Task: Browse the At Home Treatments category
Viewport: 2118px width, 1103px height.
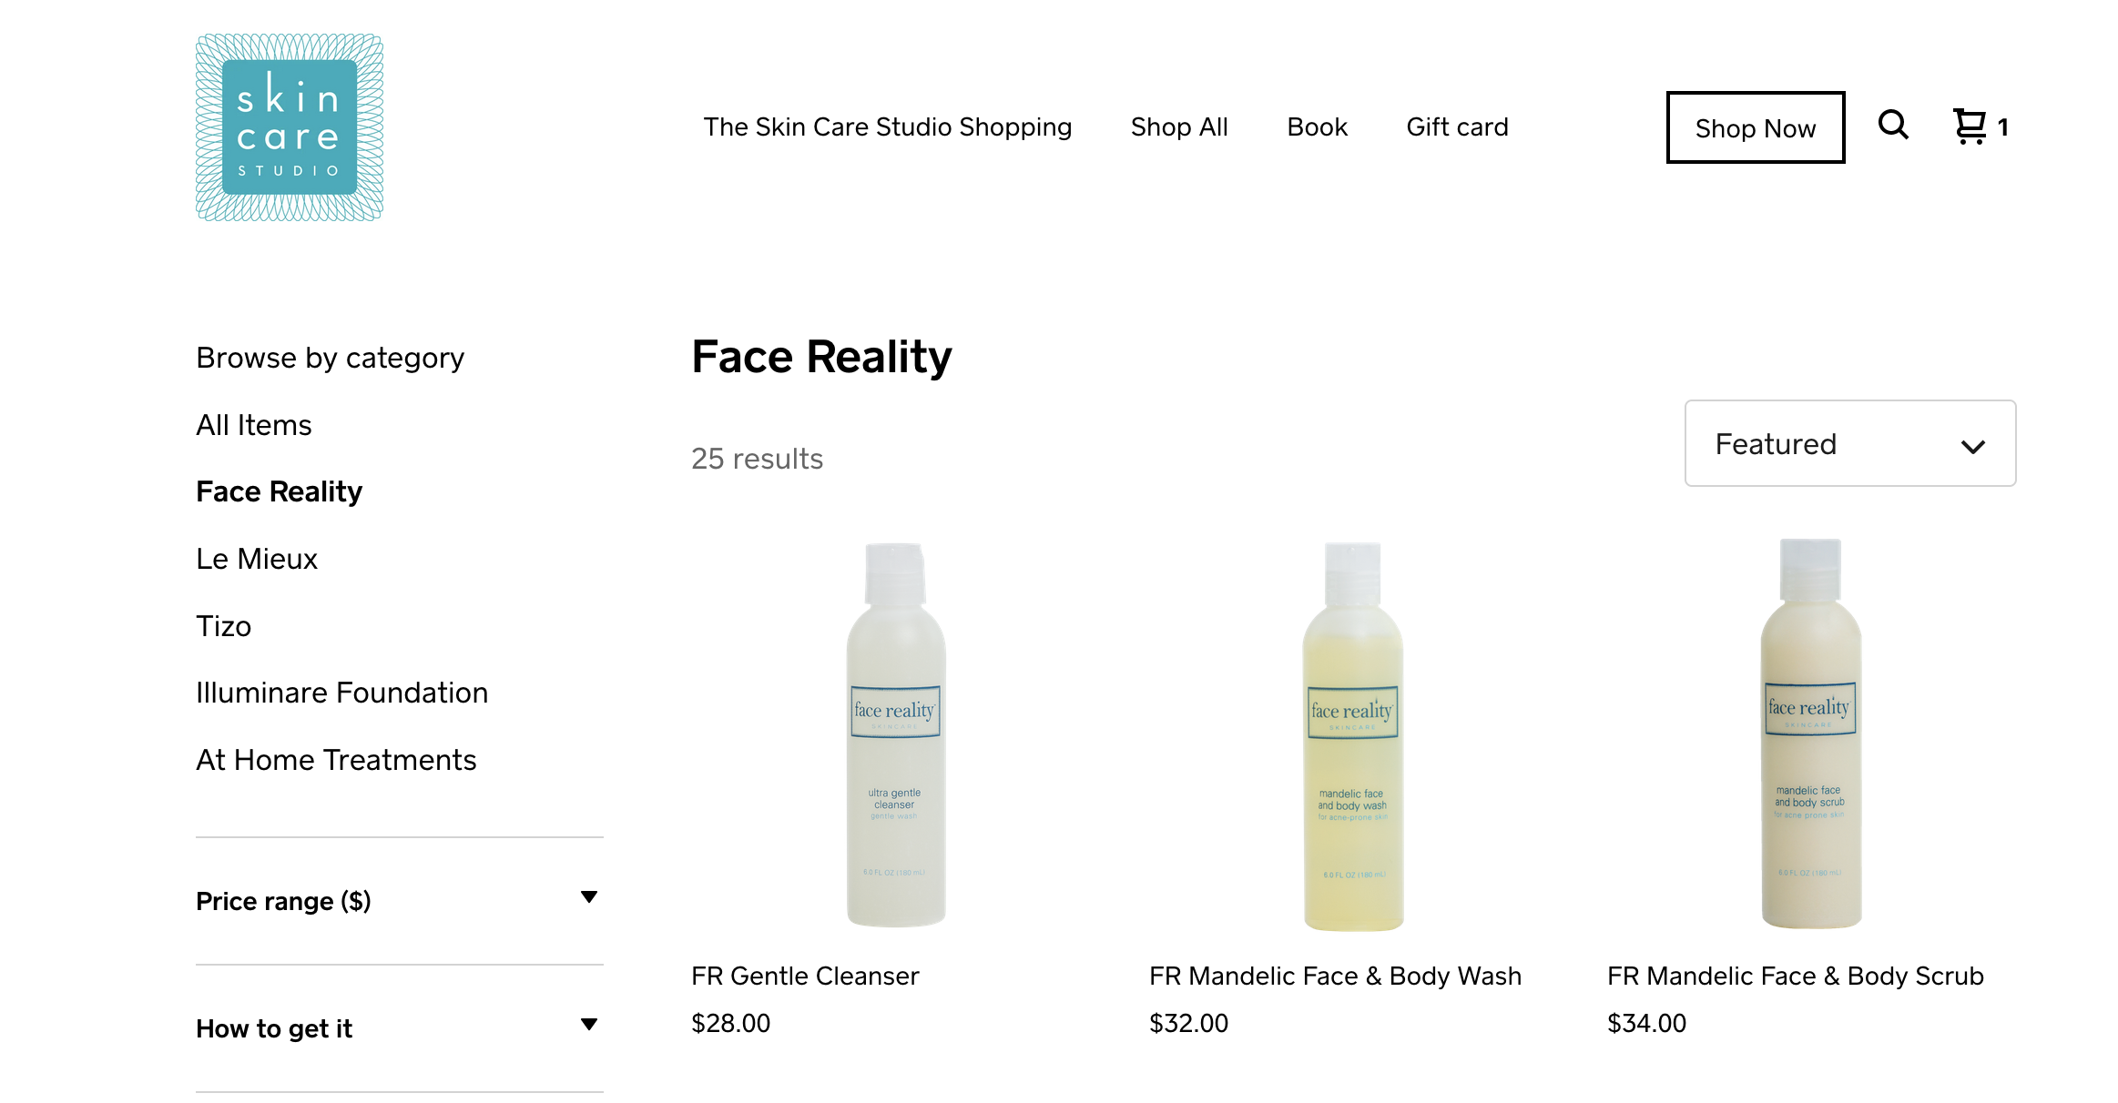Action: coord(336,760)
